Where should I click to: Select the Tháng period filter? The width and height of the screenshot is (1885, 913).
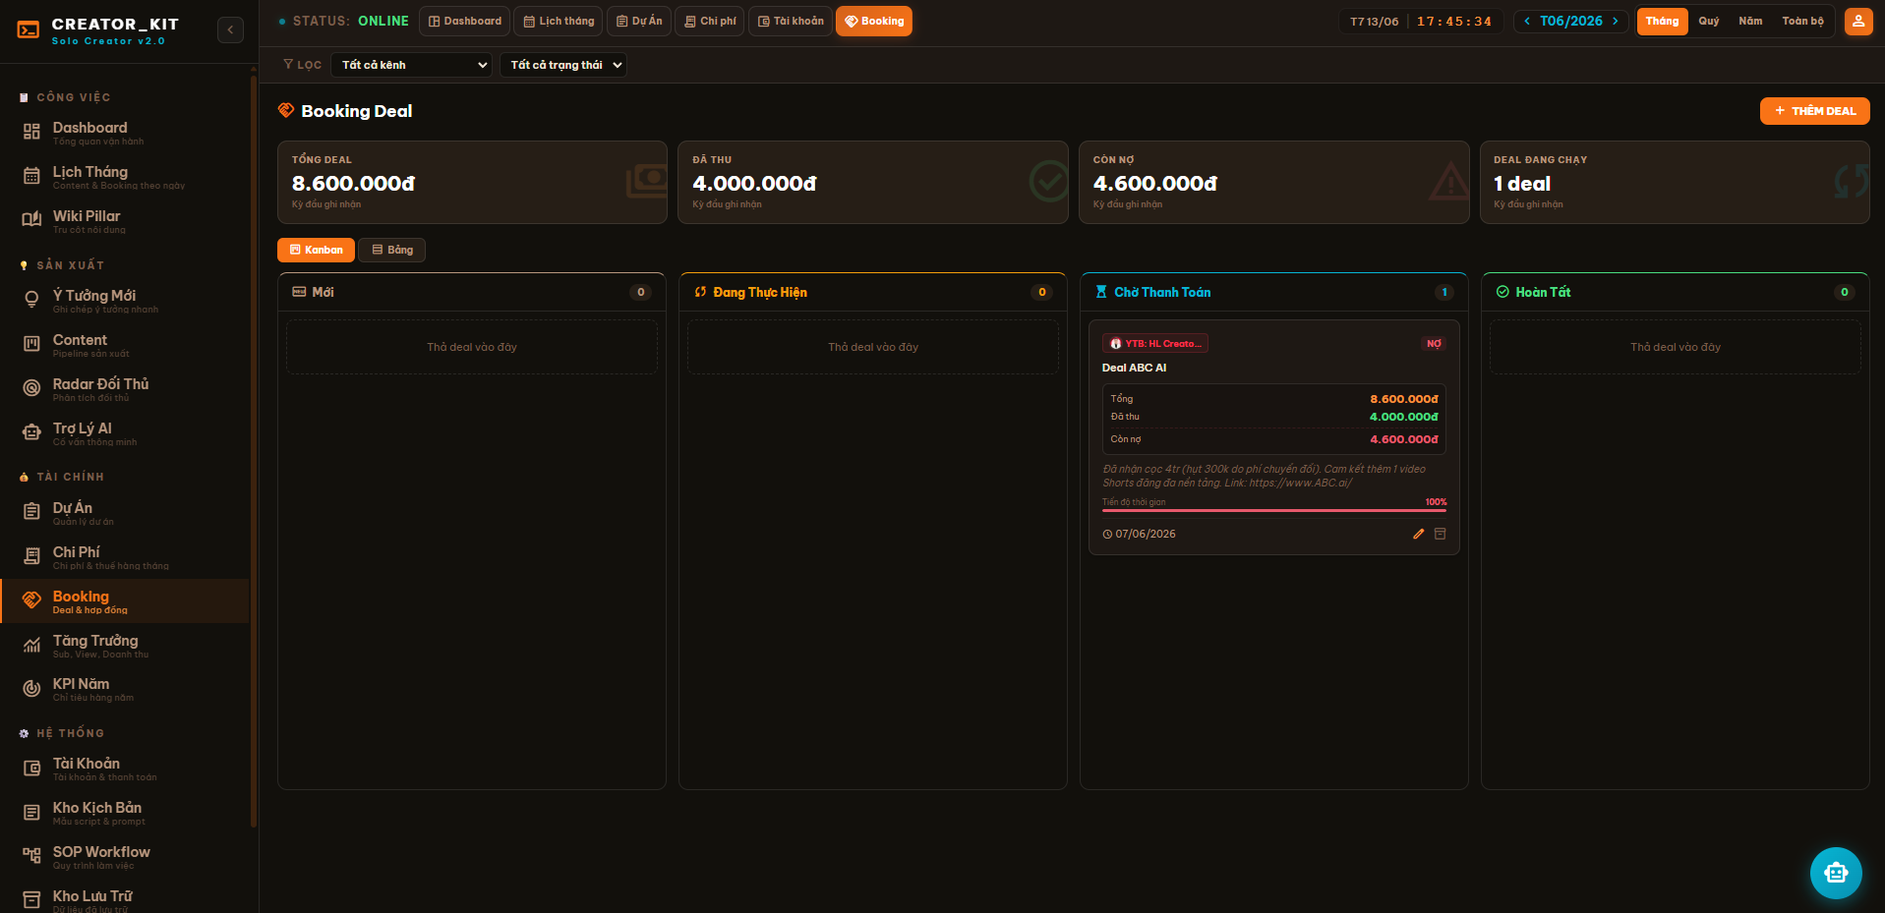pyautogui.click(x=1662, y=22)
